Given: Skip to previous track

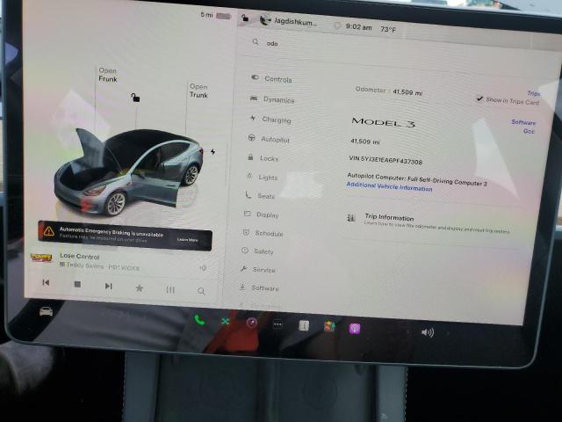Looking at the screenshot, I should click(46, 283).
